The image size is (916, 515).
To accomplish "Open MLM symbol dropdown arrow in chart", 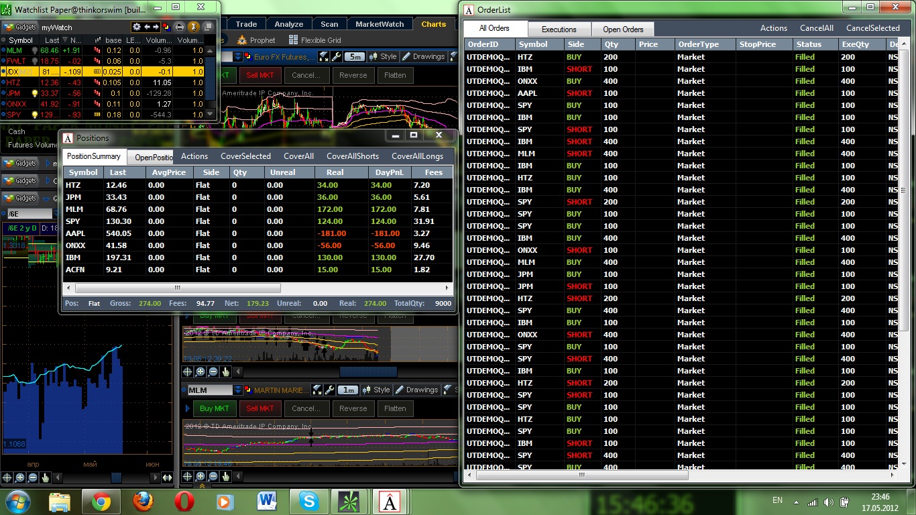I will (x=237, y=390).
